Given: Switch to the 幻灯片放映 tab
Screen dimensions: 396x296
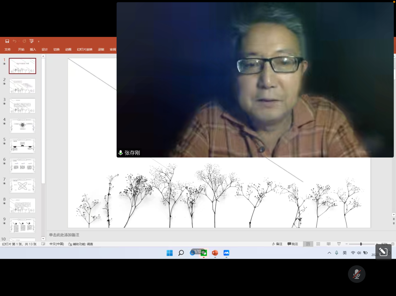Looking at the screenshot, I should (x=84, y=50).
